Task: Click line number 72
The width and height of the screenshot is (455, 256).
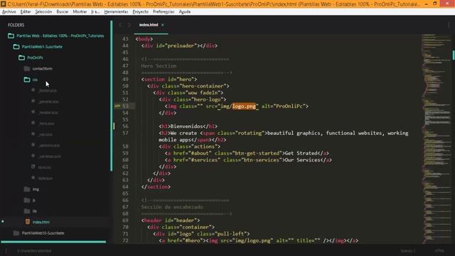Action: coord(125,240)
